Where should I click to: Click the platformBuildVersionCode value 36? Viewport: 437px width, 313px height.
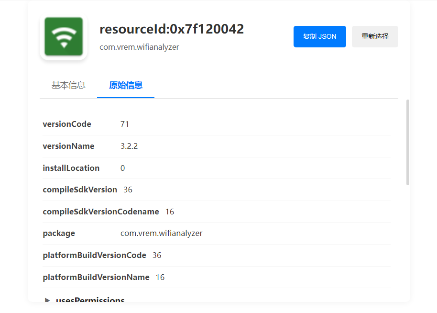click(157, 255)
